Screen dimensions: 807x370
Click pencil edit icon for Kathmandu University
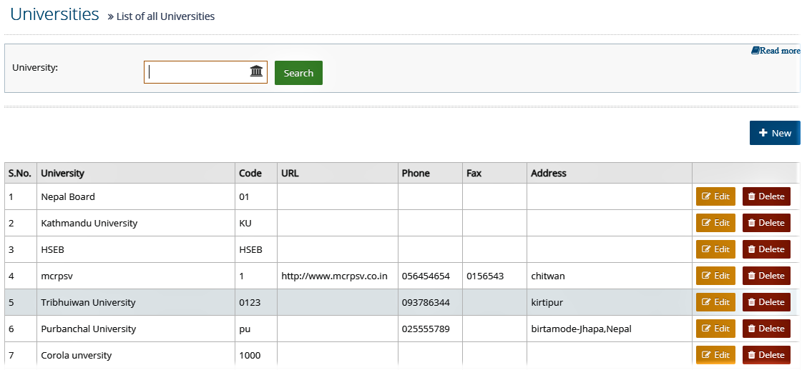[x=707, y=223]
